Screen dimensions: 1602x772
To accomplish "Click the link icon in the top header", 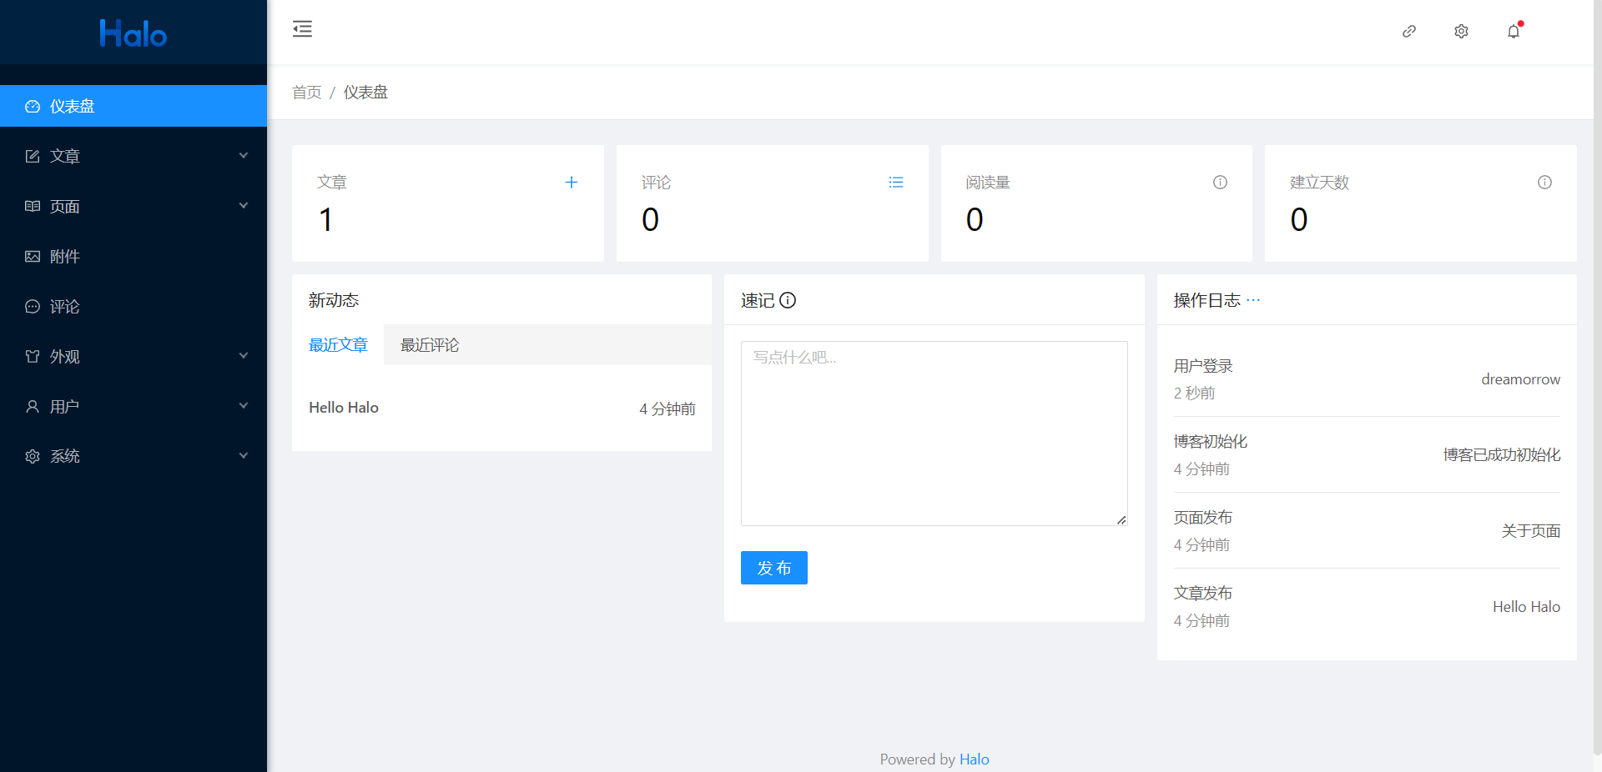I will [x=1408, y=32].
